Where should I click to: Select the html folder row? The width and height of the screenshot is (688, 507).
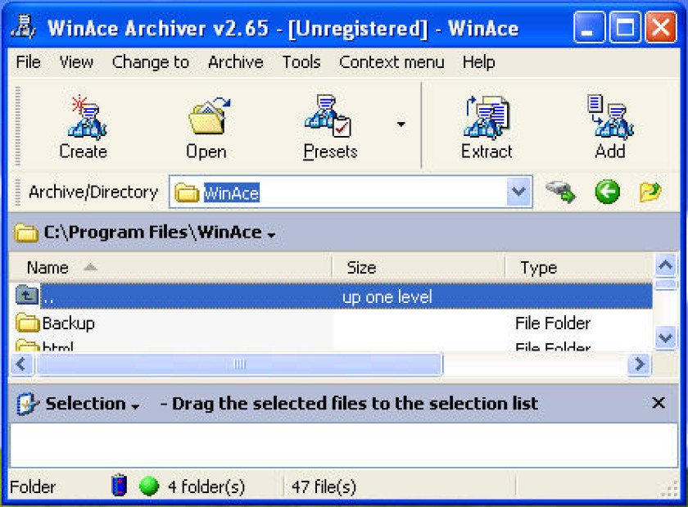pyautogui.click(x=330, y=346)
